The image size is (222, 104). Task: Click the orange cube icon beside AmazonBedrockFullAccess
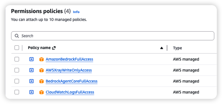click(x=41, y=59)
